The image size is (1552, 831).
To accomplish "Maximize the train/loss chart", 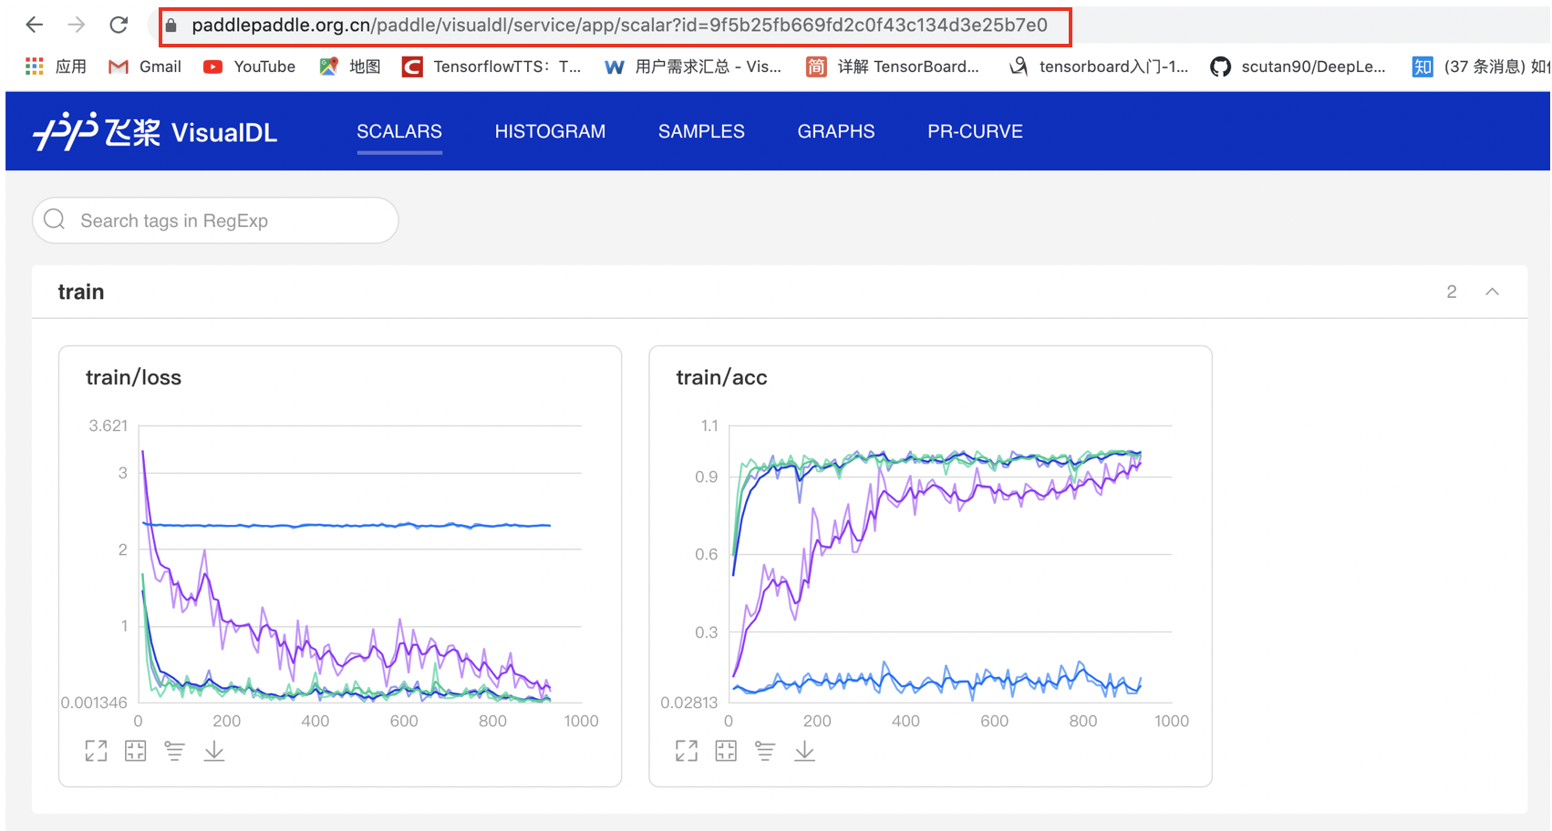I will pyautogui.click(x=96, y=751).
